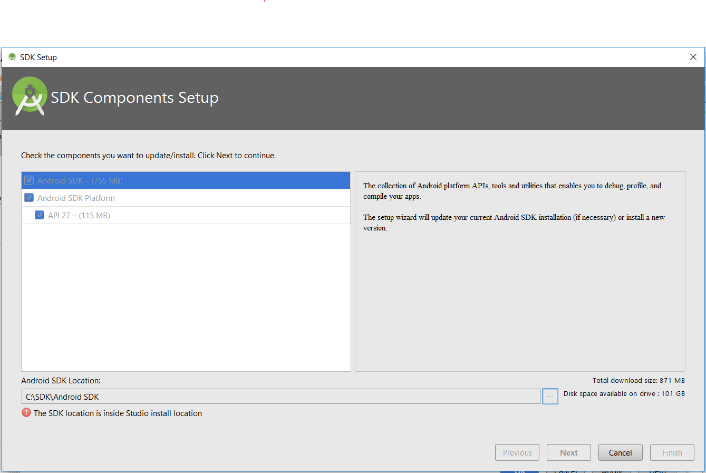
Task: Select the highlighted Android SDK row
Action: (x=186, y=180)
